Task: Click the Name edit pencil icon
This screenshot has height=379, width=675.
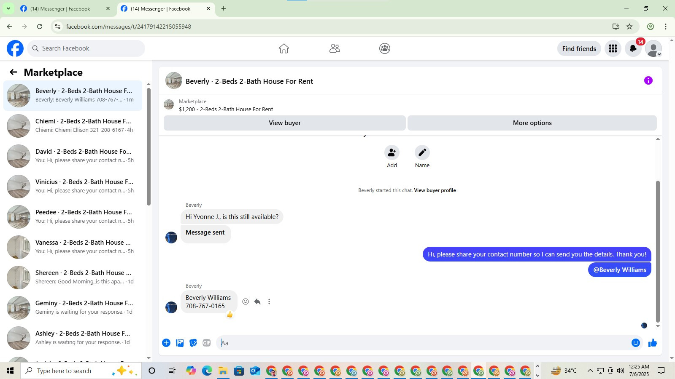Action: pyautogui.click(x=422, y=152)
